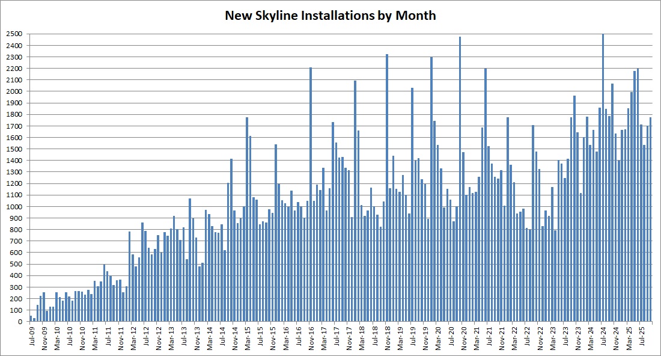The width and height of the screenshot is (661, 356).
Task: Select the tall bar near May-21
Action: click(x=486, y=180)
